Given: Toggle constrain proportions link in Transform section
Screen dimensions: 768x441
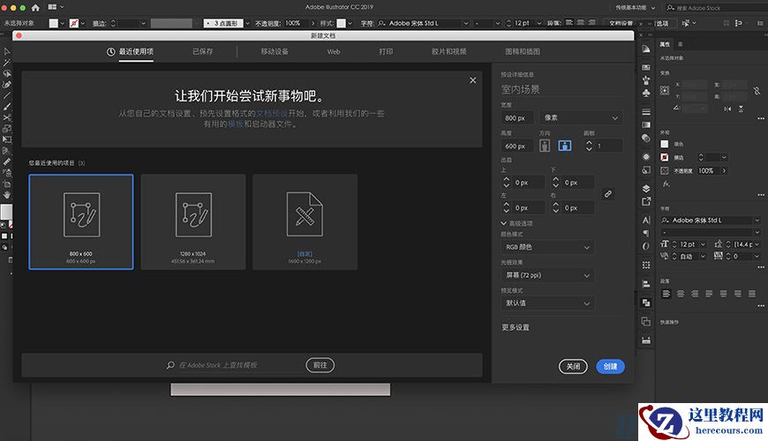Looking at the screenshot, I should point(757,91).
